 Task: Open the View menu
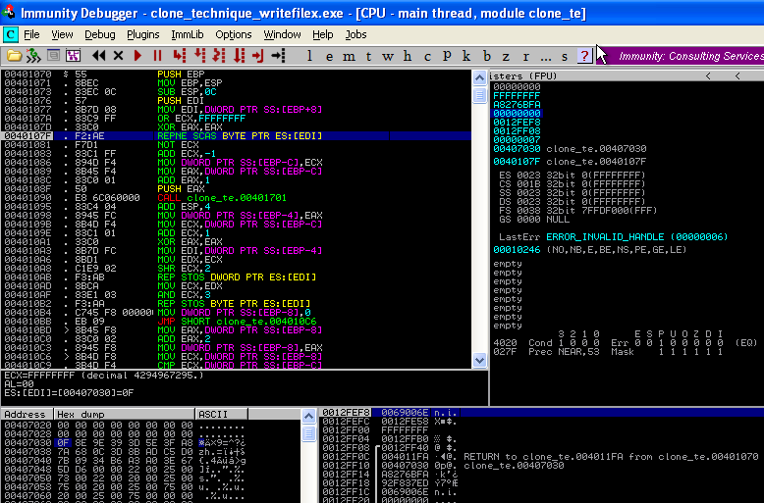click(x=62, y=34)
